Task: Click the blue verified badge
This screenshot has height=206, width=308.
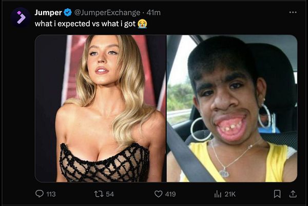Action: [x=67, y=12]
